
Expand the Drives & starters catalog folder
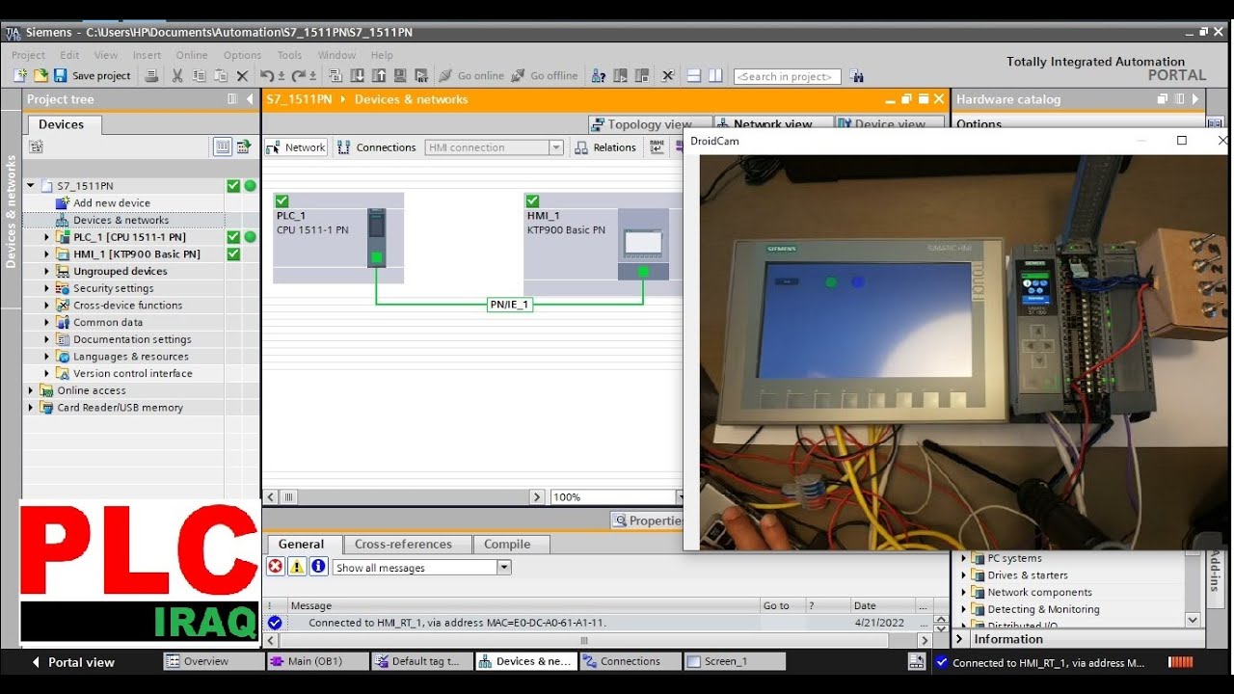(x=964, y=575)
